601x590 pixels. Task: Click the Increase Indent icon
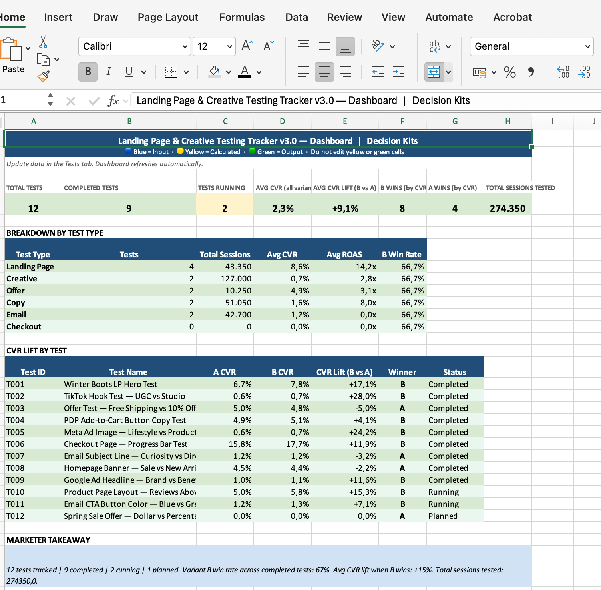click(x=398, y=72)
